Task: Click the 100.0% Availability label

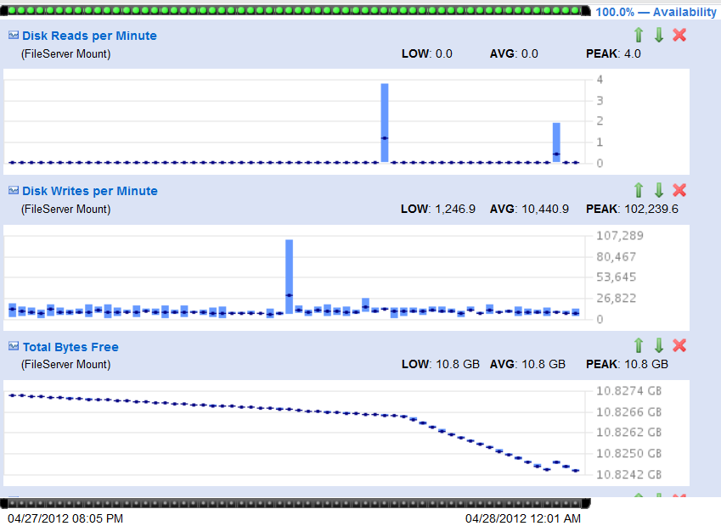Action: (x=656, y=12)
